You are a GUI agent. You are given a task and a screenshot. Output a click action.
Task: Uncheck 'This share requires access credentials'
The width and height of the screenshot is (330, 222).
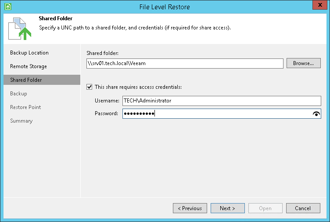90,87
